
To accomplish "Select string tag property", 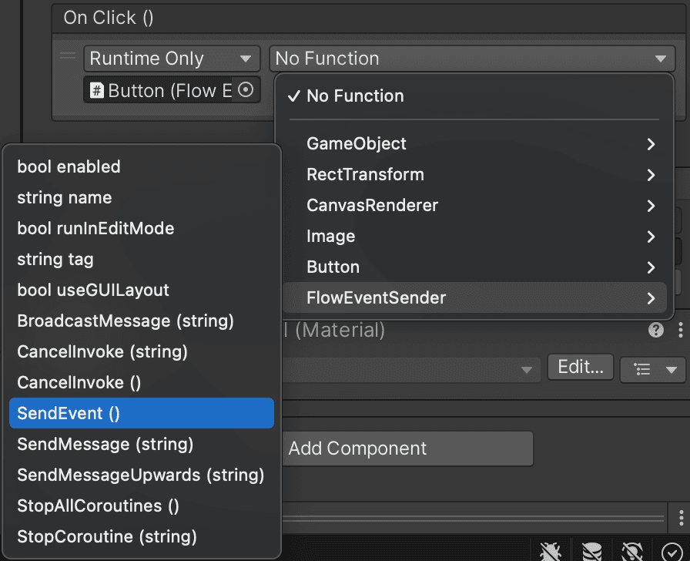I will click(142, 260).
